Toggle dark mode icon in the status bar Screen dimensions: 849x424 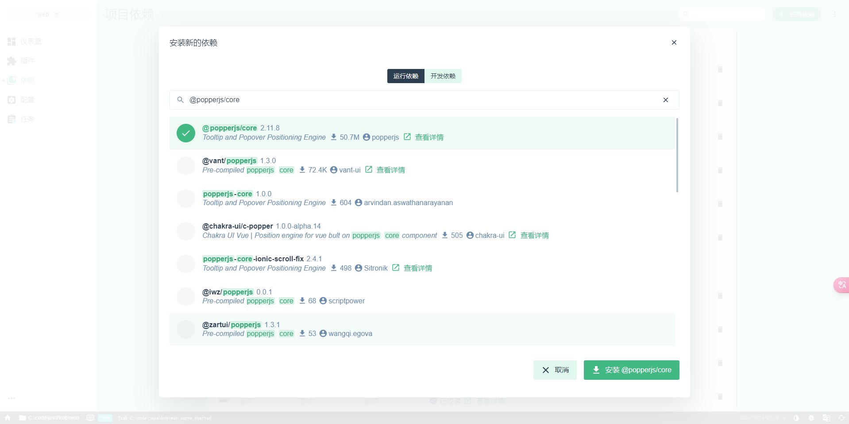(x=796, y=418)
